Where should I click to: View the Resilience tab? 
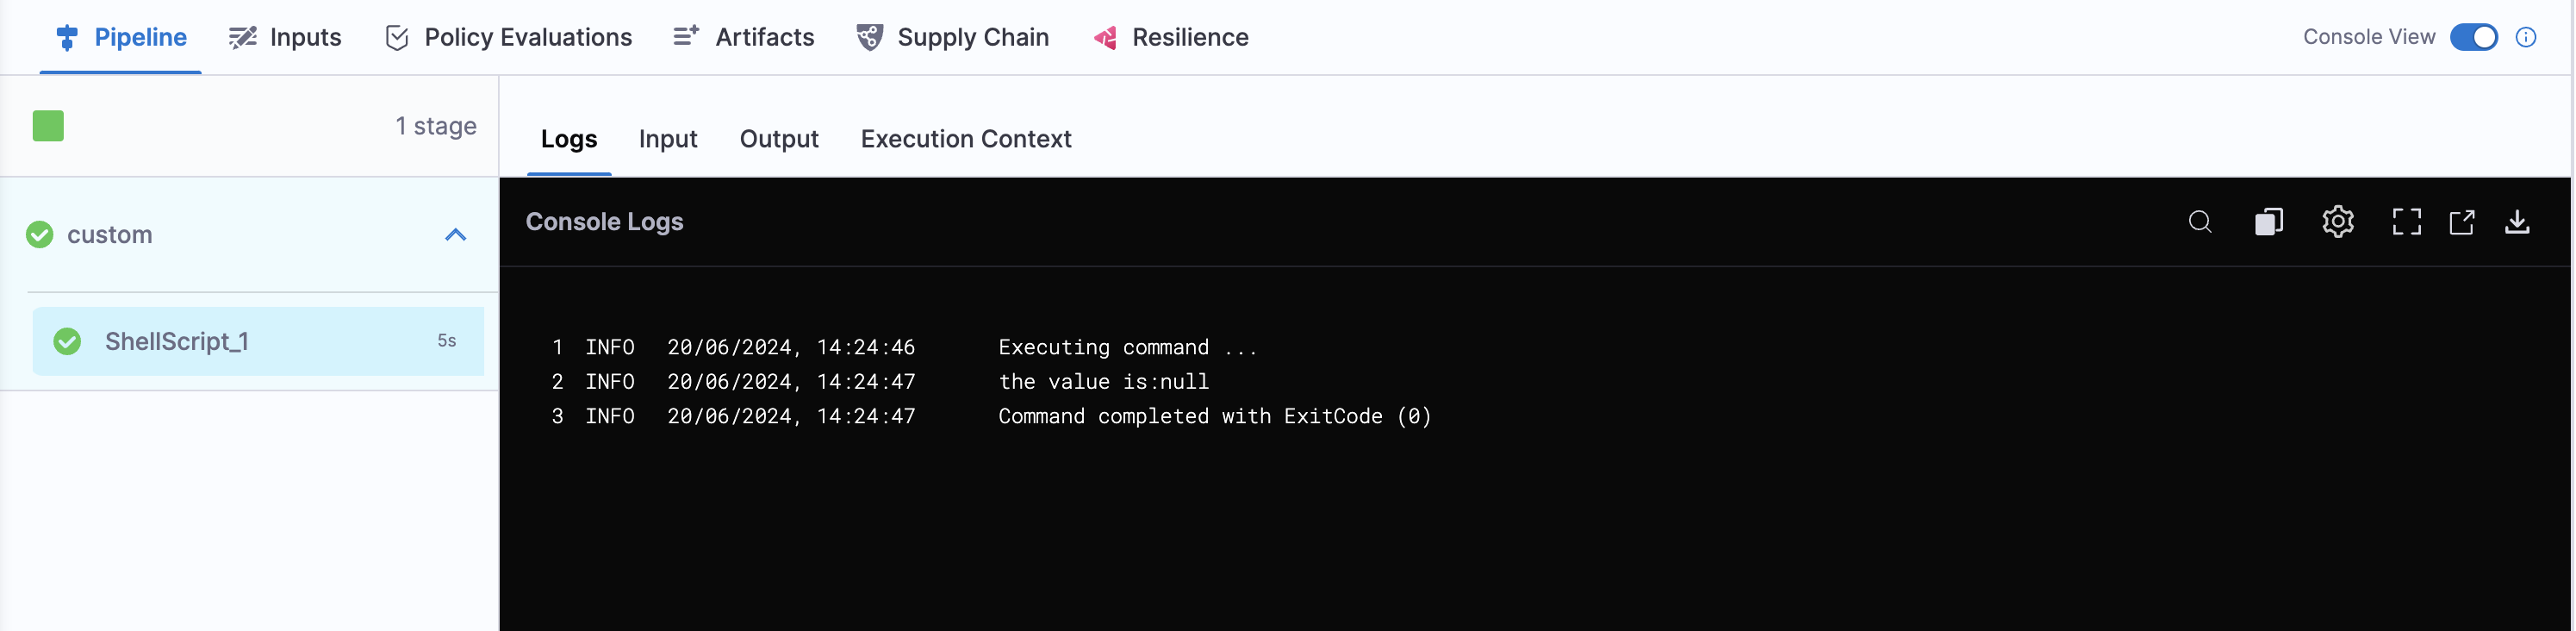click(1171, 38)
